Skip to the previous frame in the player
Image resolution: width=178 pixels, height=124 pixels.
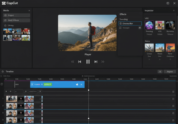click(80, 61)
